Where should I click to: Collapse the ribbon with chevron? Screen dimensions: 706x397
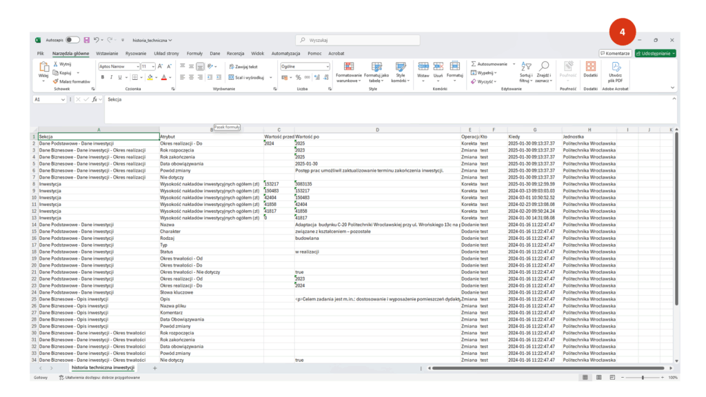673,88
